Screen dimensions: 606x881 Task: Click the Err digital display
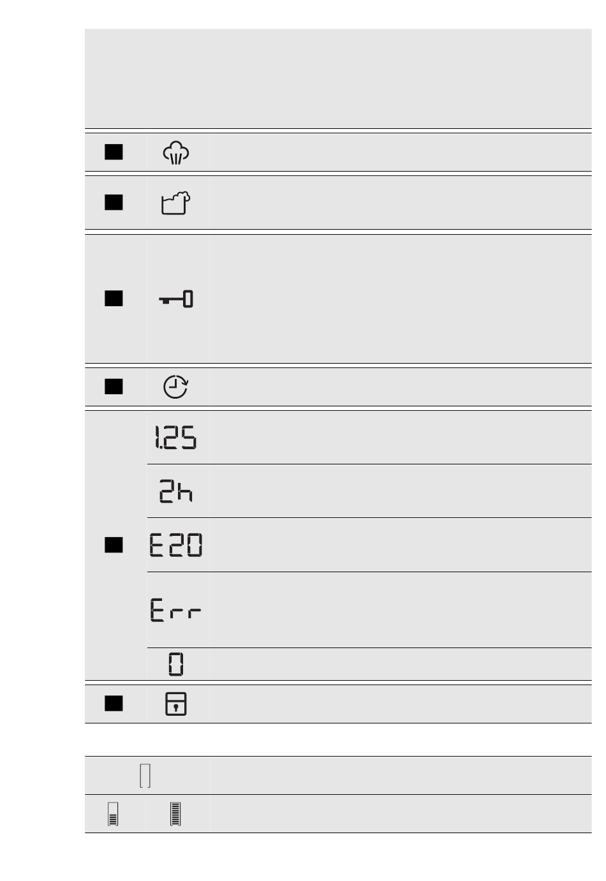[x=176, y=610]
